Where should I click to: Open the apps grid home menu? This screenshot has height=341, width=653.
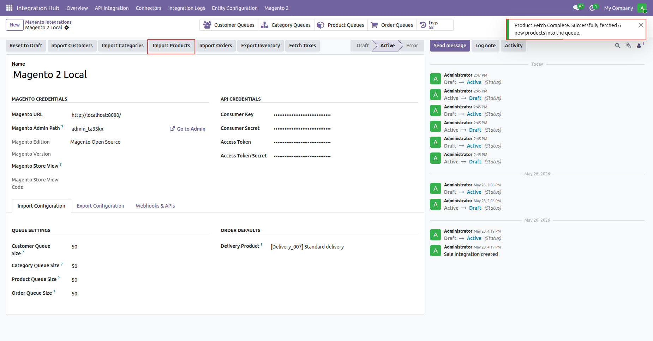click(x=9, y=8)
